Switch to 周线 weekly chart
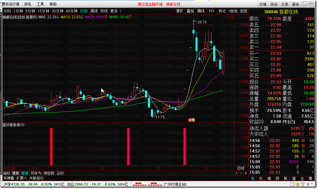The width and height of the screenshot is (318, 189). pos(94,11)
